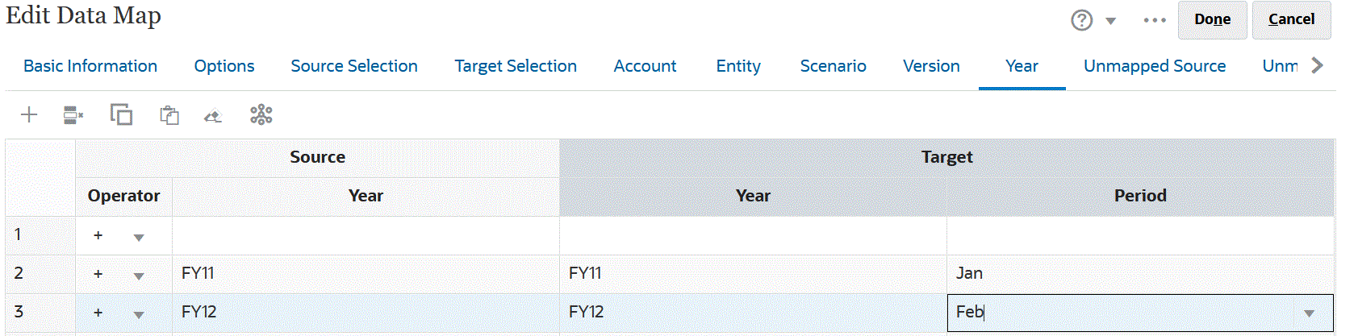
Task: Click the delete row icon
Action: (x=73, y=115)
